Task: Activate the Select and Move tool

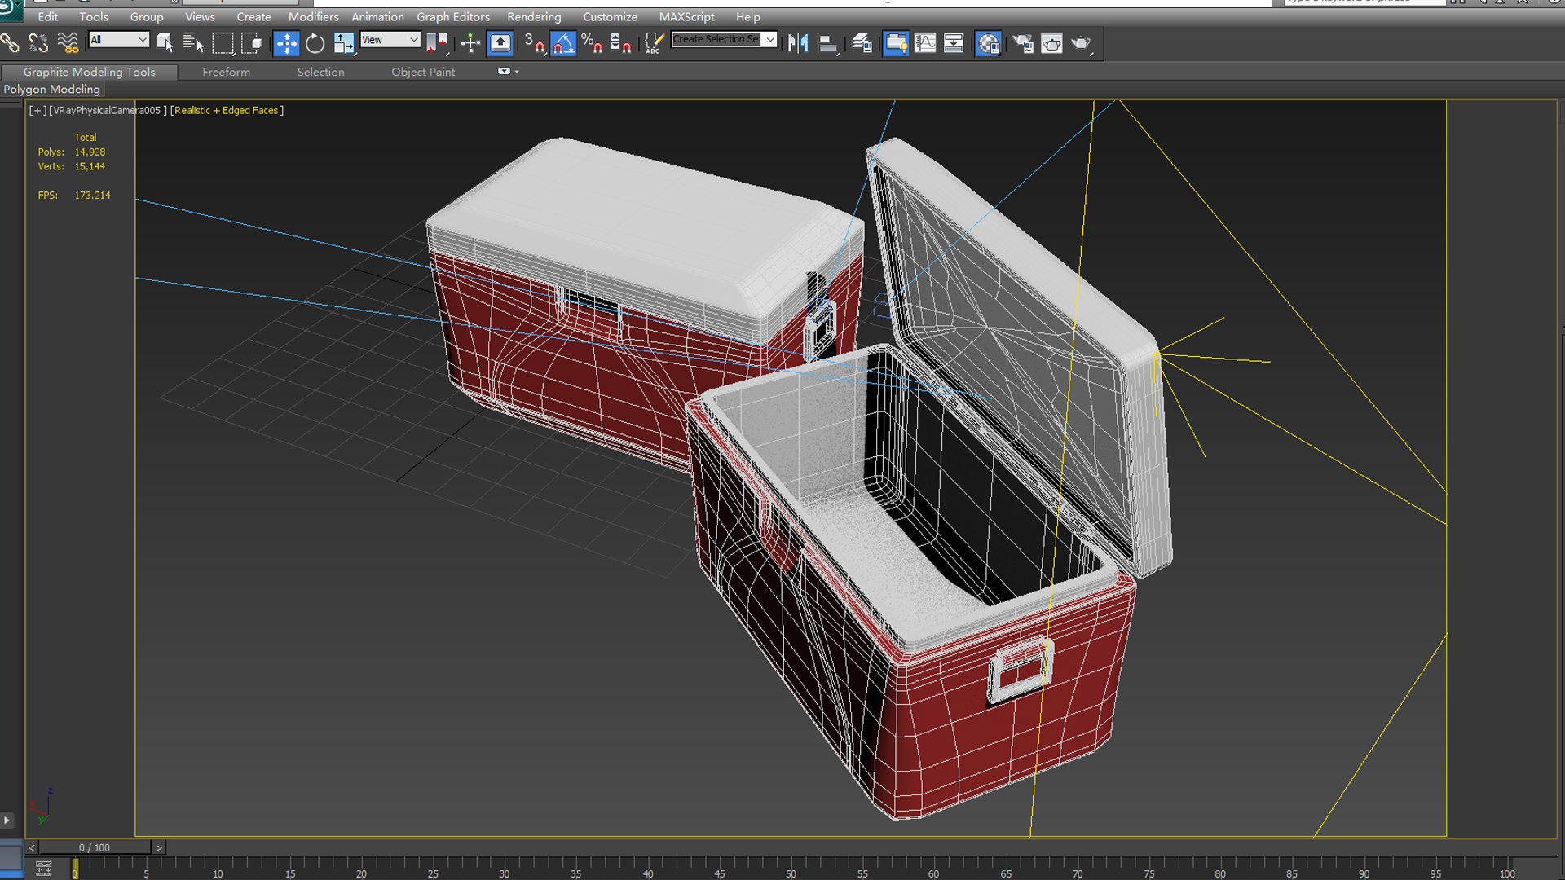Action: pos(286,43)
